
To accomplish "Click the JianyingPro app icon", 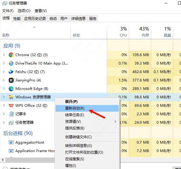I will (11, 80).
